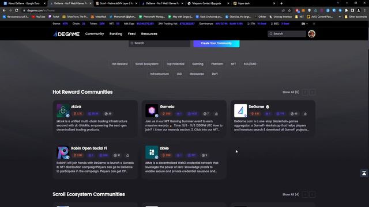The height and width of the screenshot is (207, 369).
Task: Select the Platform filter tag
Action: coord(217,64)
